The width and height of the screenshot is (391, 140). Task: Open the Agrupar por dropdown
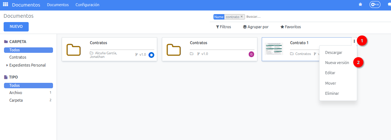[256, 27]
